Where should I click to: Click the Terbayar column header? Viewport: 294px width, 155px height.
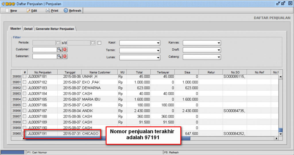[163, 72]
